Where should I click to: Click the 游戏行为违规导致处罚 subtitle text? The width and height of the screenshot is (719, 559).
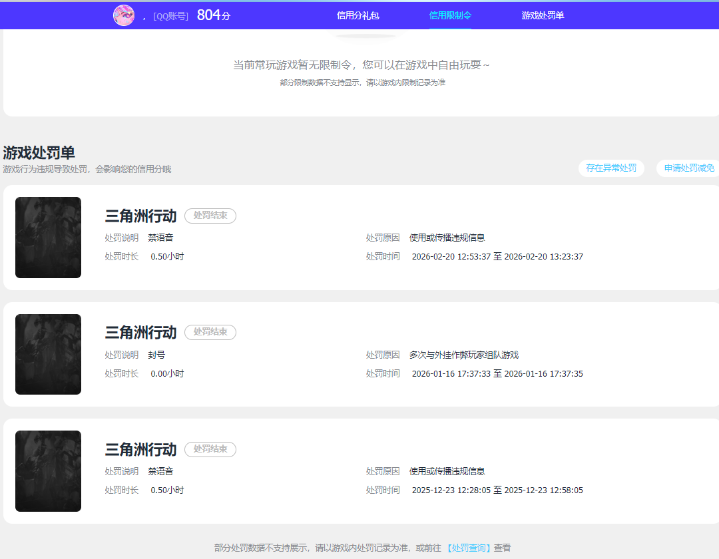pyautogui.click(x=87, y=170)
